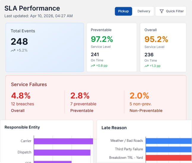Click the +0.8 pp change text
This screenshot has height=163, width=192.
(x=102, y=66)
